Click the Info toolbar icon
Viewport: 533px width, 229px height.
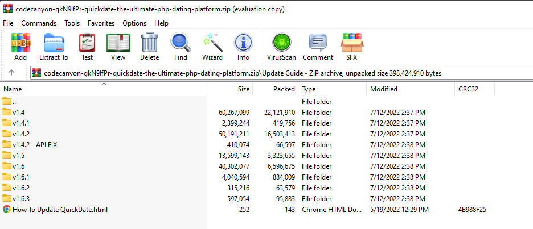coord(243,43)
